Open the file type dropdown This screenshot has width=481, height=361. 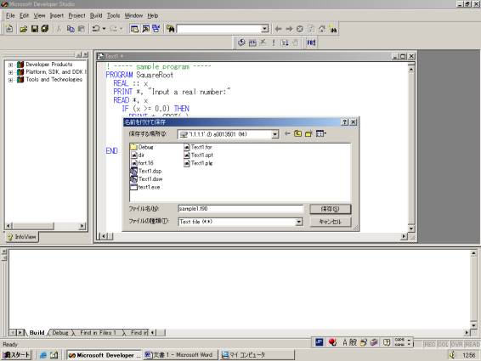click(x=299, y=222)
